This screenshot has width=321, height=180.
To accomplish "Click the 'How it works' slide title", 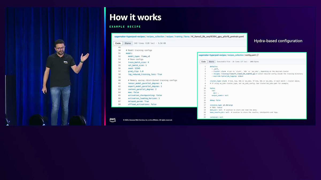I will click(x=135, y=17).
